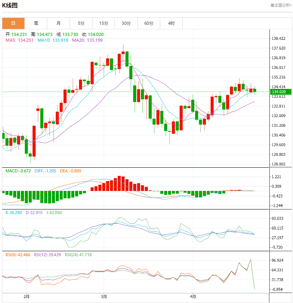Click the MA20: 133.199 label
Screen dimensions: 293x303
(x=87, y=40)
